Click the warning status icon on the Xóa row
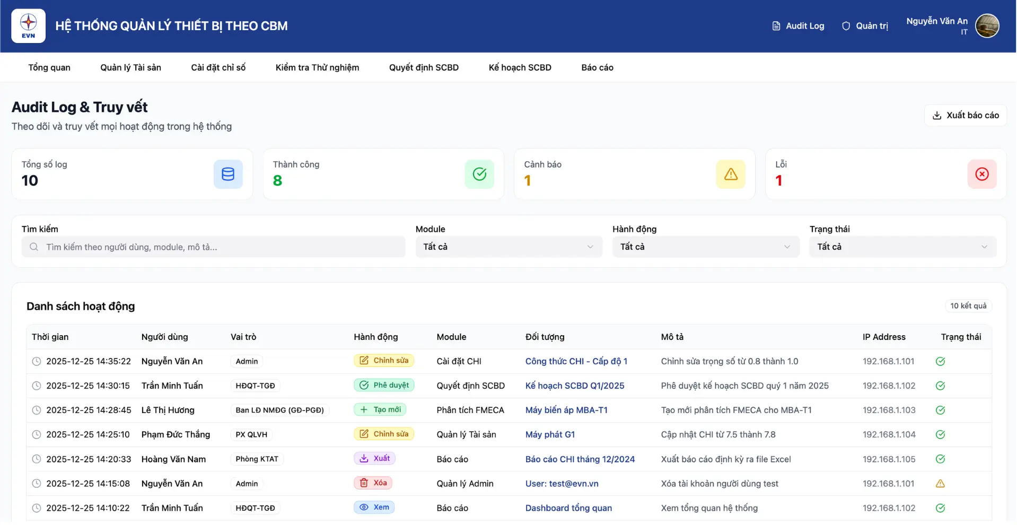 (x=941, y=484)
